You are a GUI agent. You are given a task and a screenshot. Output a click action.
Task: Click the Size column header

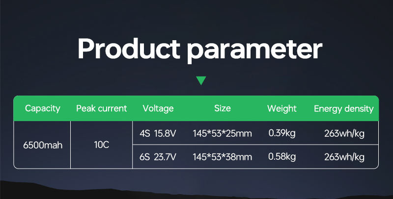click(x=222, y=108)
